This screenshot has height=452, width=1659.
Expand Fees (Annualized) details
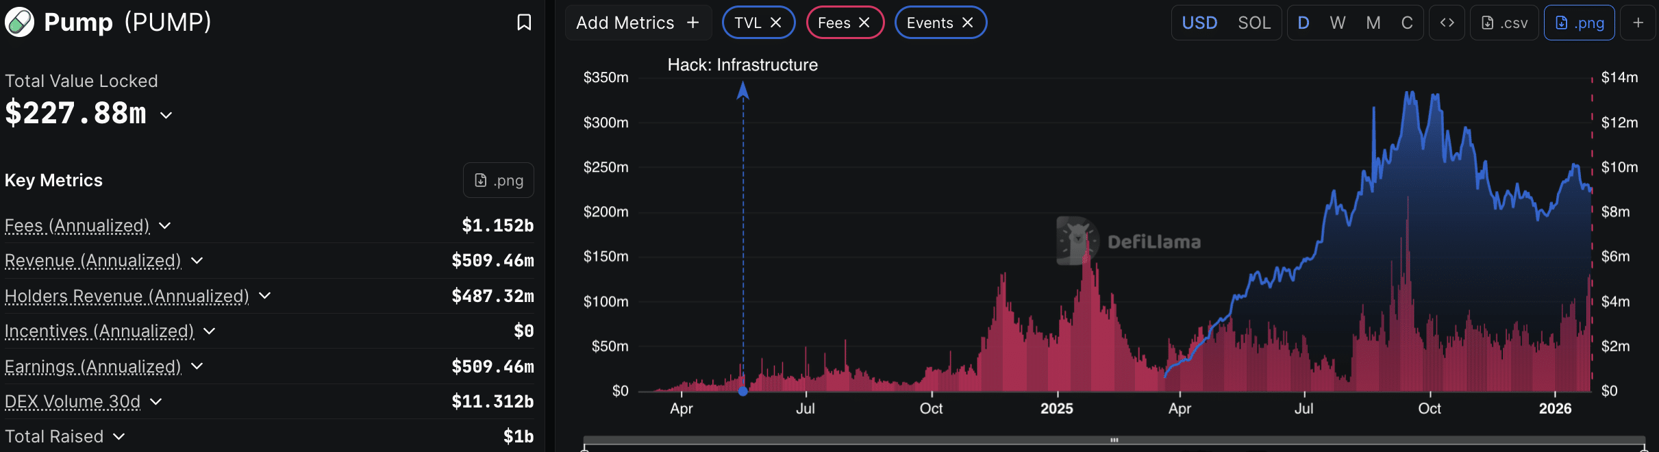coord(164,225)
